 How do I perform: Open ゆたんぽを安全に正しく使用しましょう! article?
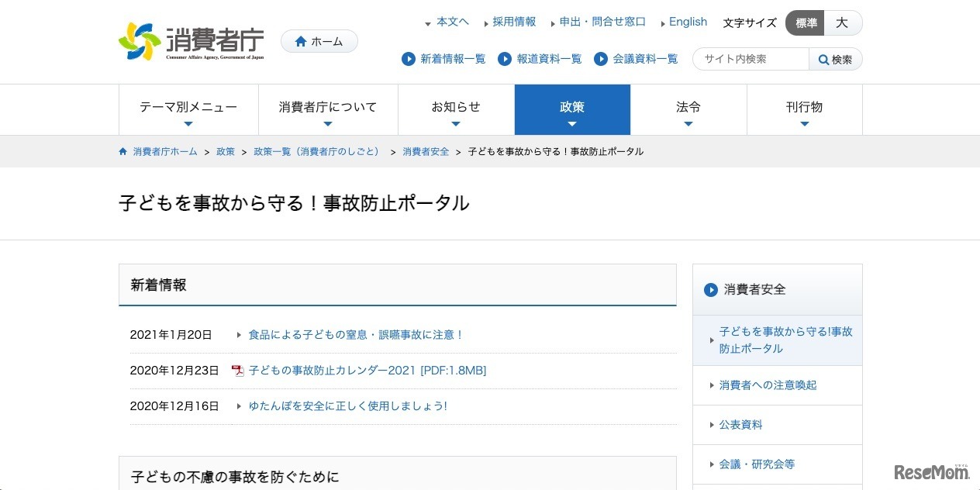tap(347, 406)
